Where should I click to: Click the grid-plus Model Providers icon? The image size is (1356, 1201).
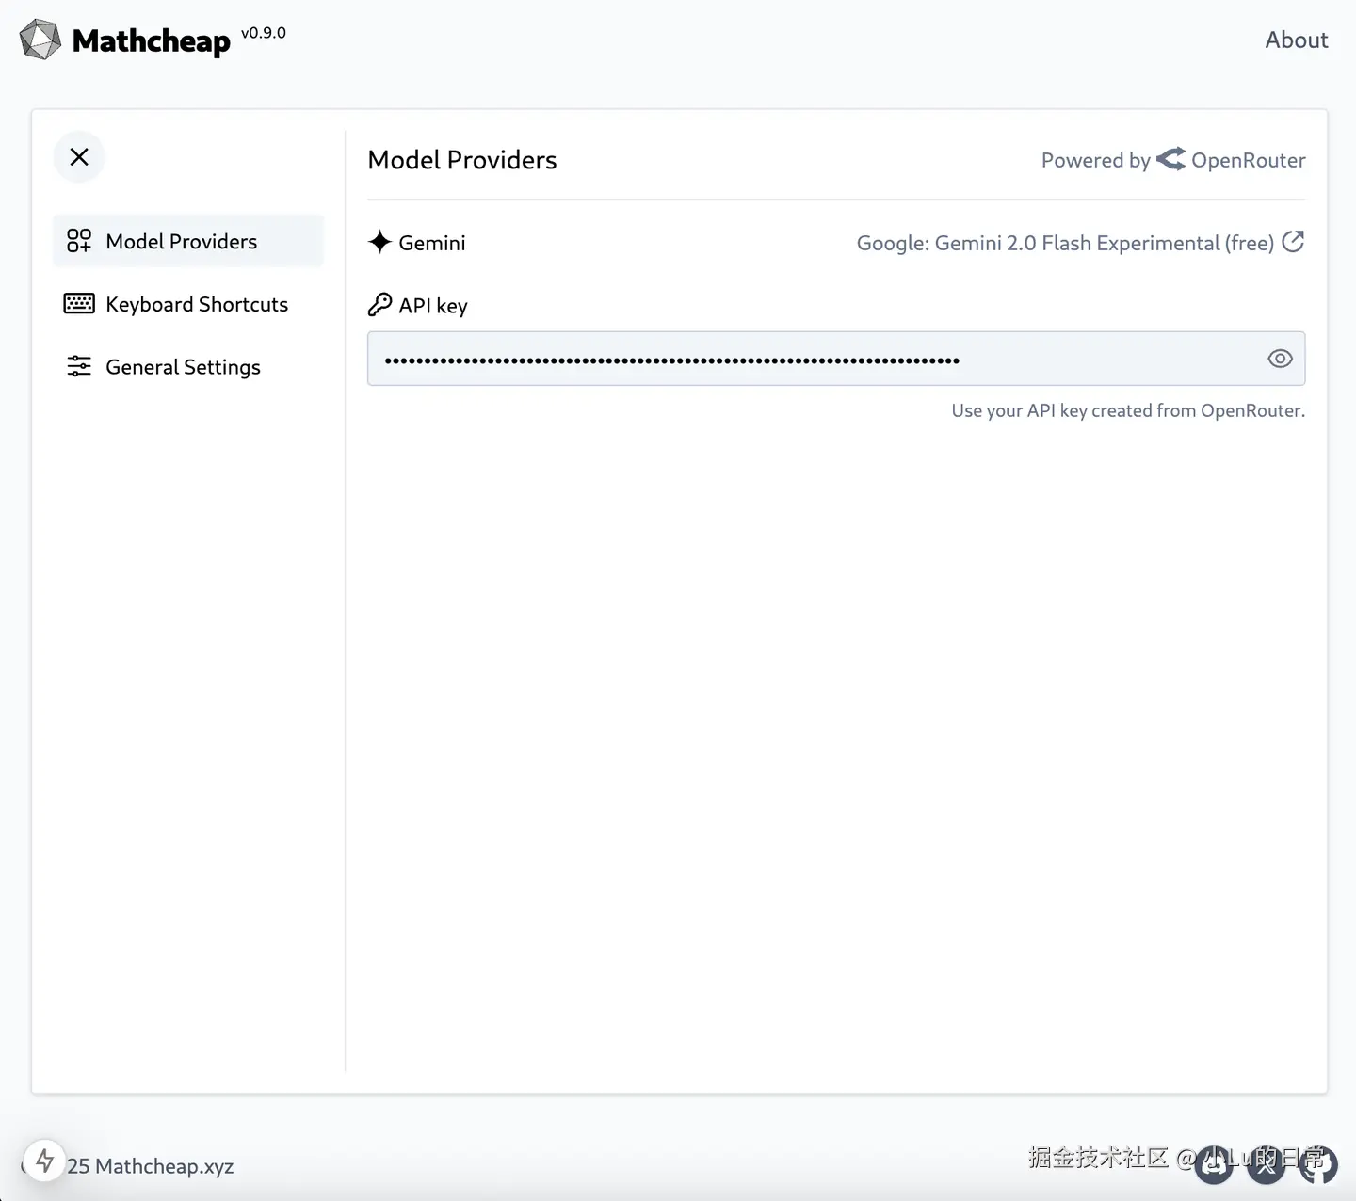pos(79,241)
